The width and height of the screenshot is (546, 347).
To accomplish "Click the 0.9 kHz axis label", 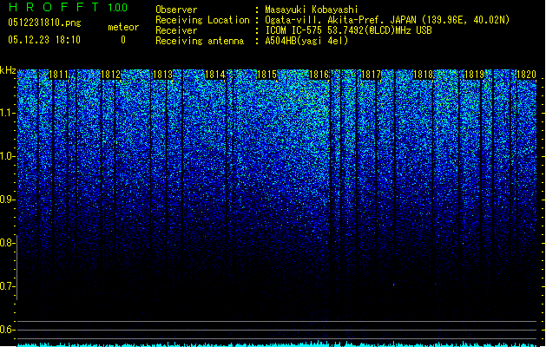I will click(7, 200).
